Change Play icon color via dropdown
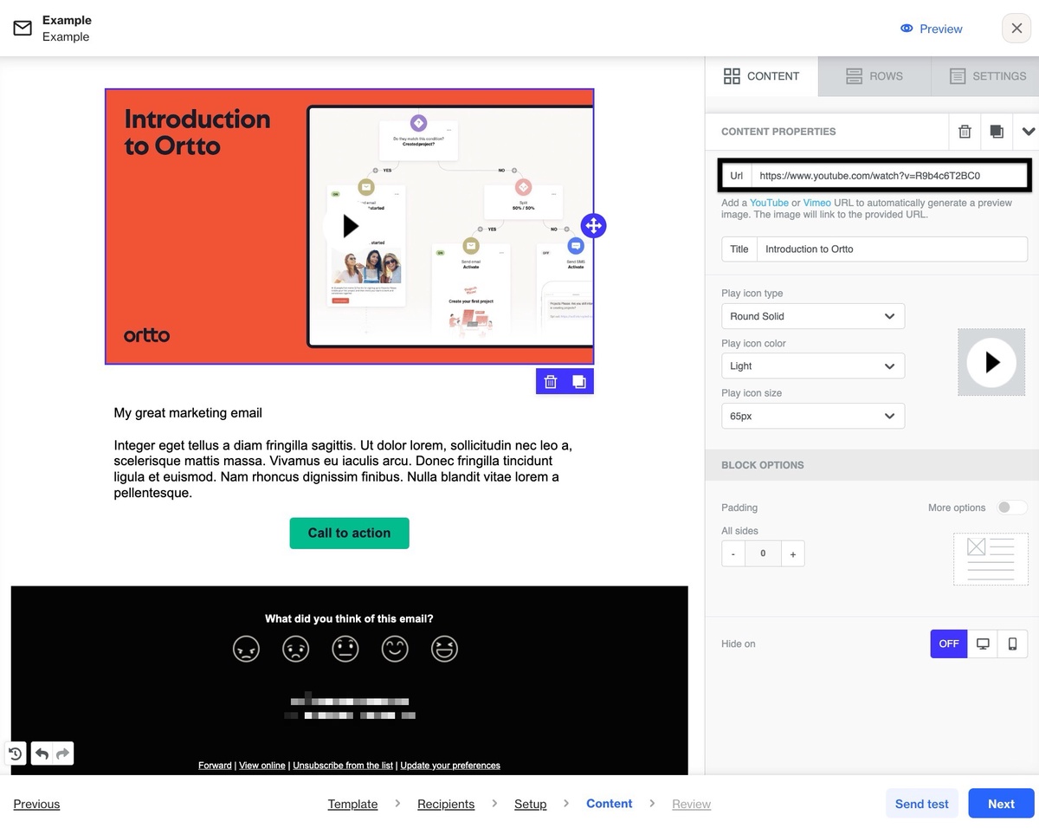 coord(812,365)
